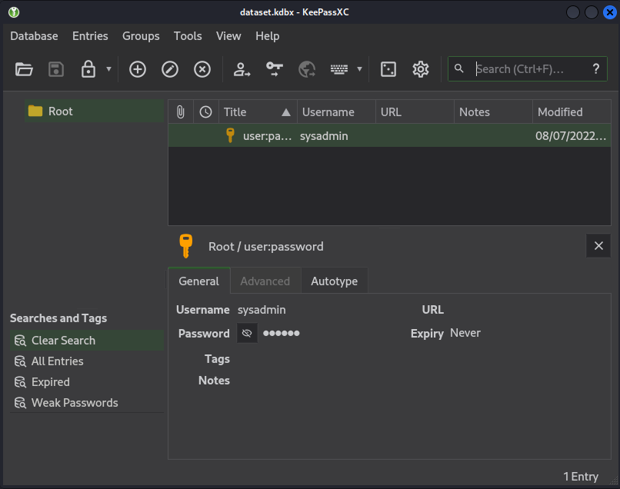Open the Entries menu
The width and height of the screenshot is (620, 489).
(90, 36)
